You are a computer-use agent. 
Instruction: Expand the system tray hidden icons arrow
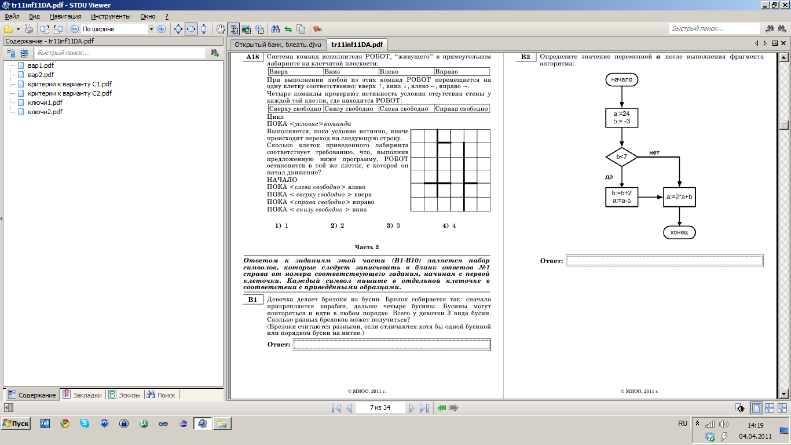coord(697,424)
